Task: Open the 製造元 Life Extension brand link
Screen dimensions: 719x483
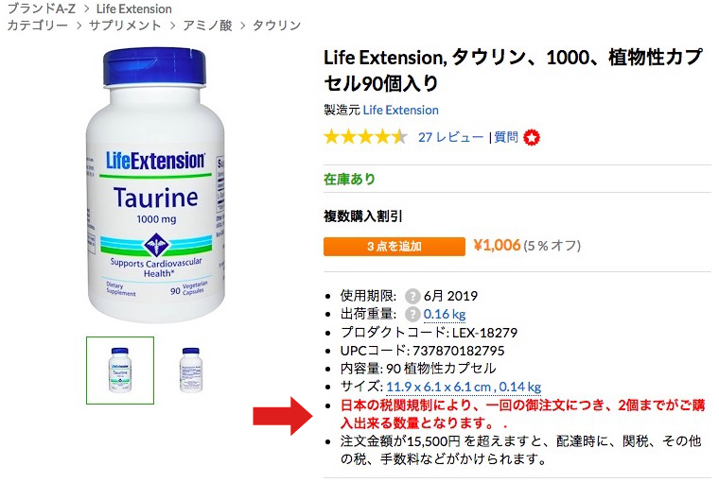Action: pos(401,110)
